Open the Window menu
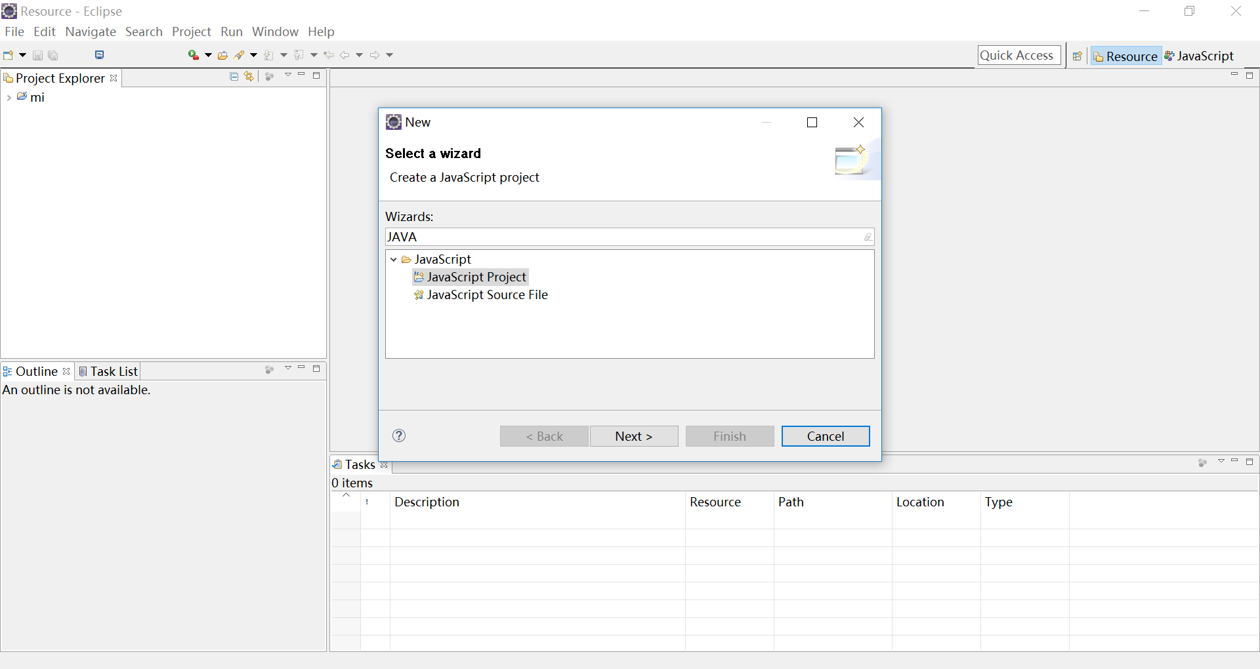Image resolution: width=1260 pixels, height=669 pixels. (x=275, y=31)
